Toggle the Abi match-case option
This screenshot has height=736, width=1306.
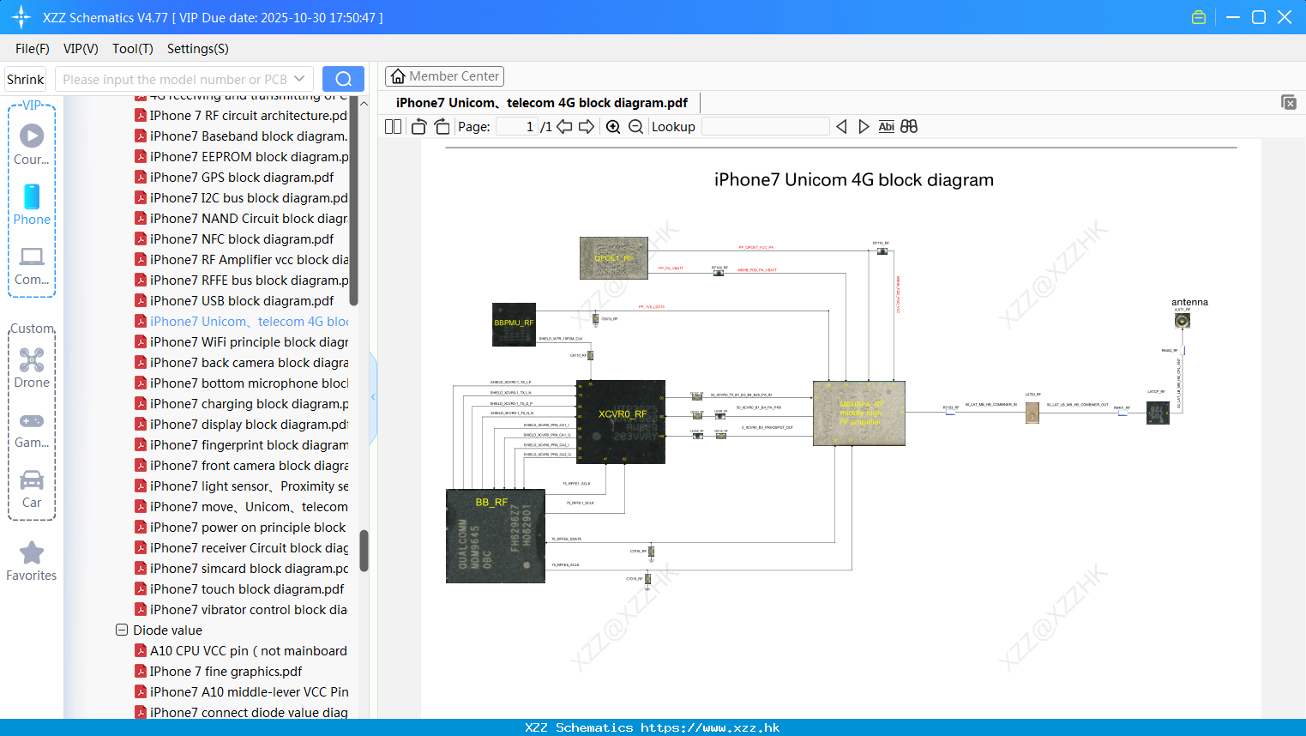click(886, 127)
